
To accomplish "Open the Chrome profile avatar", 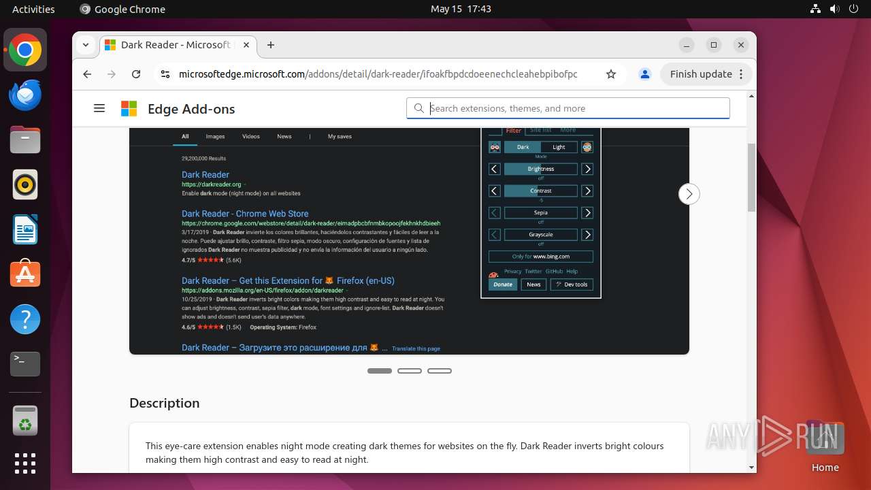I will point(645,74).
